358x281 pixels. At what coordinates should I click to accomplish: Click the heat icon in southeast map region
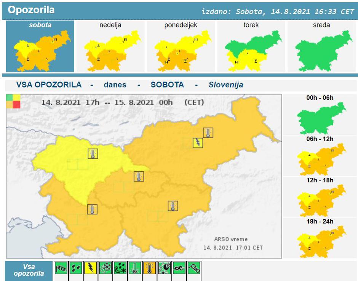tap(173, 206)
